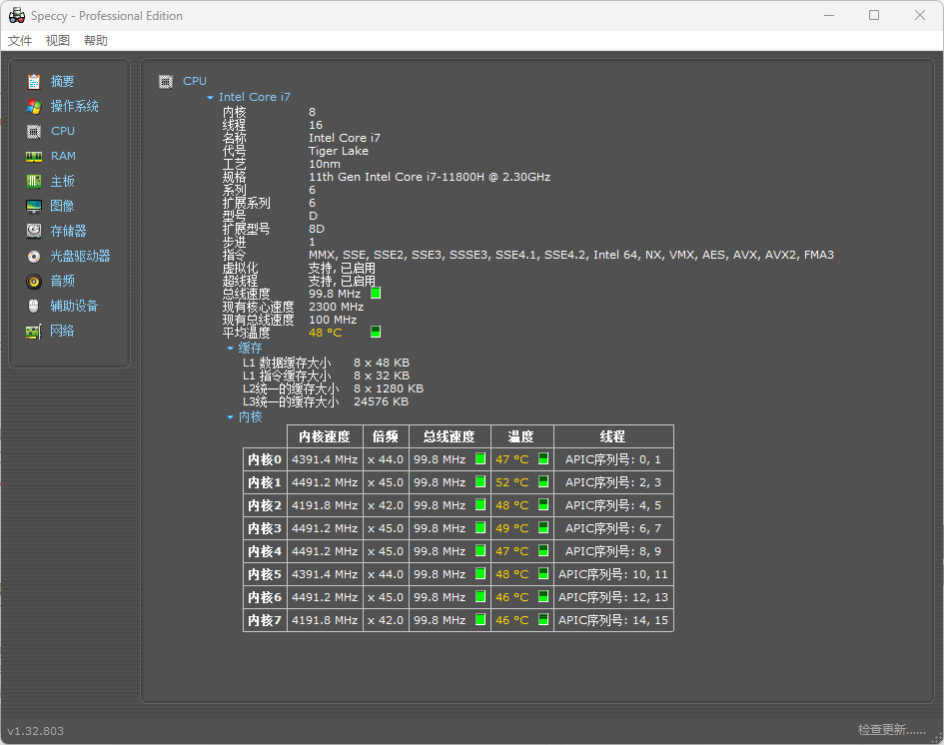
Task: Open the 摘要 summary icon in sidebar
Action: point(34,81)
